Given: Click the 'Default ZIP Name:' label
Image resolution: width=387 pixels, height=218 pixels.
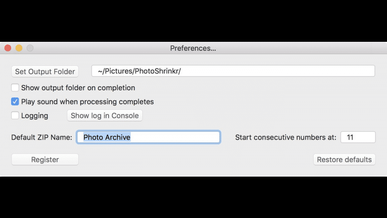Looking at the screenshot, I should click(x=41, y=137).
